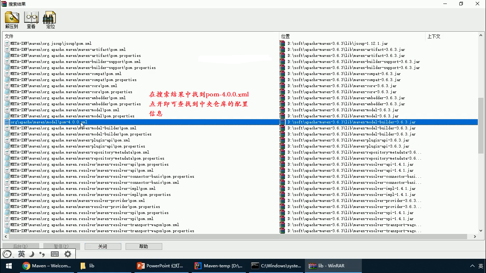Click the 关闭 (Close) button

point(103,246)
